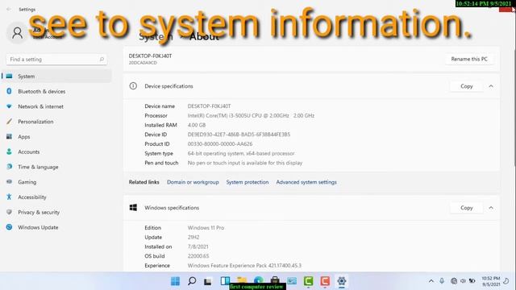Select the Product ID 00330-80000-00000-AA626
The image size is (516, 290).
220,144
